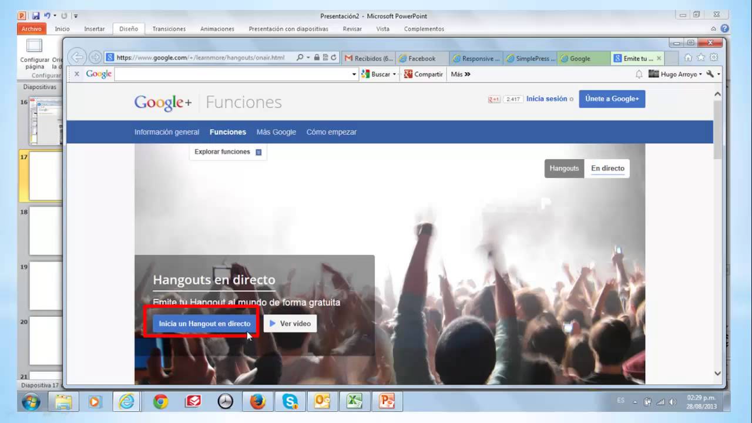The height and width of the screenshot is (423, 752).
Task: Show hidden tray icons arrow
Action: click(634, 402)
